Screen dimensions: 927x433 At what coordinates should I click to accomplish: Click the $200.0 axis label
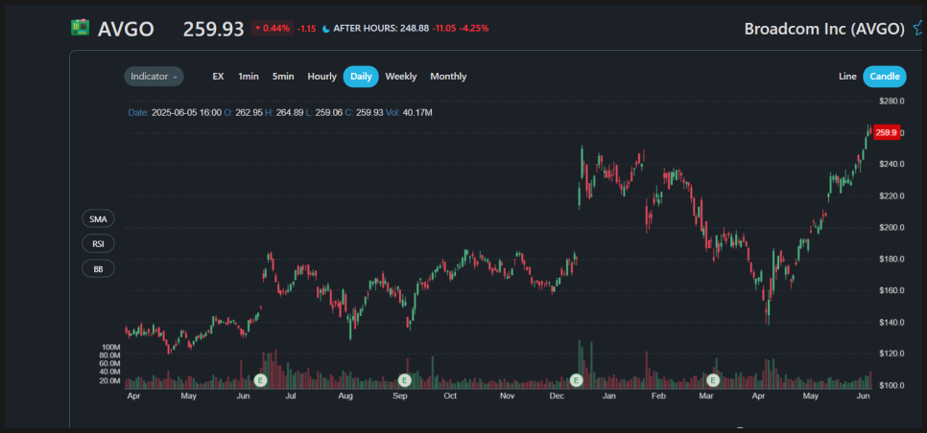(890, 227)
